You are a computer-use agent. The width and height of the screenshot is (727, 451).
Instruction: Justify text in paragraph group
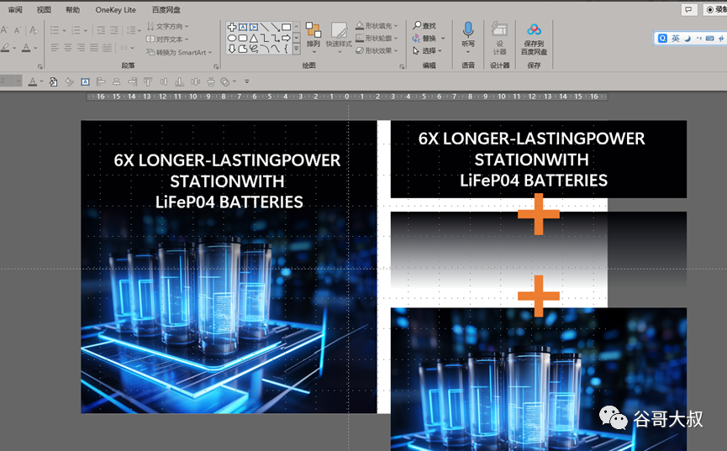tap(93, 47)
